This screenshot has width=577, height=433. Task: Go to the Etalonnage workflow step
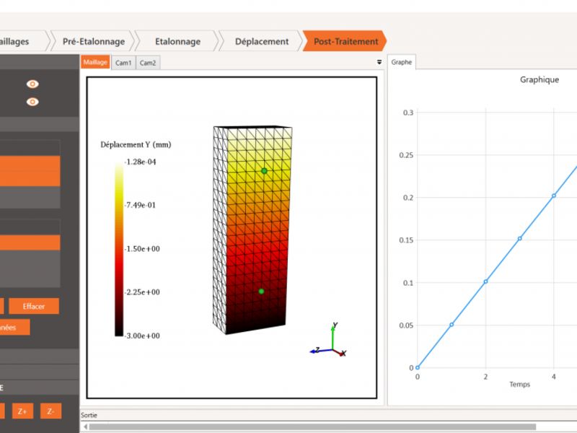[x=177, y=41]
